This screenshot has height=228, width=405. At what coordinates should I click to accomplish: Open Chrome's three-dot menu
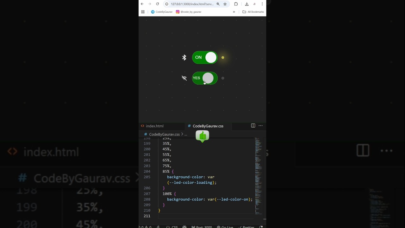tap(262, 4)
